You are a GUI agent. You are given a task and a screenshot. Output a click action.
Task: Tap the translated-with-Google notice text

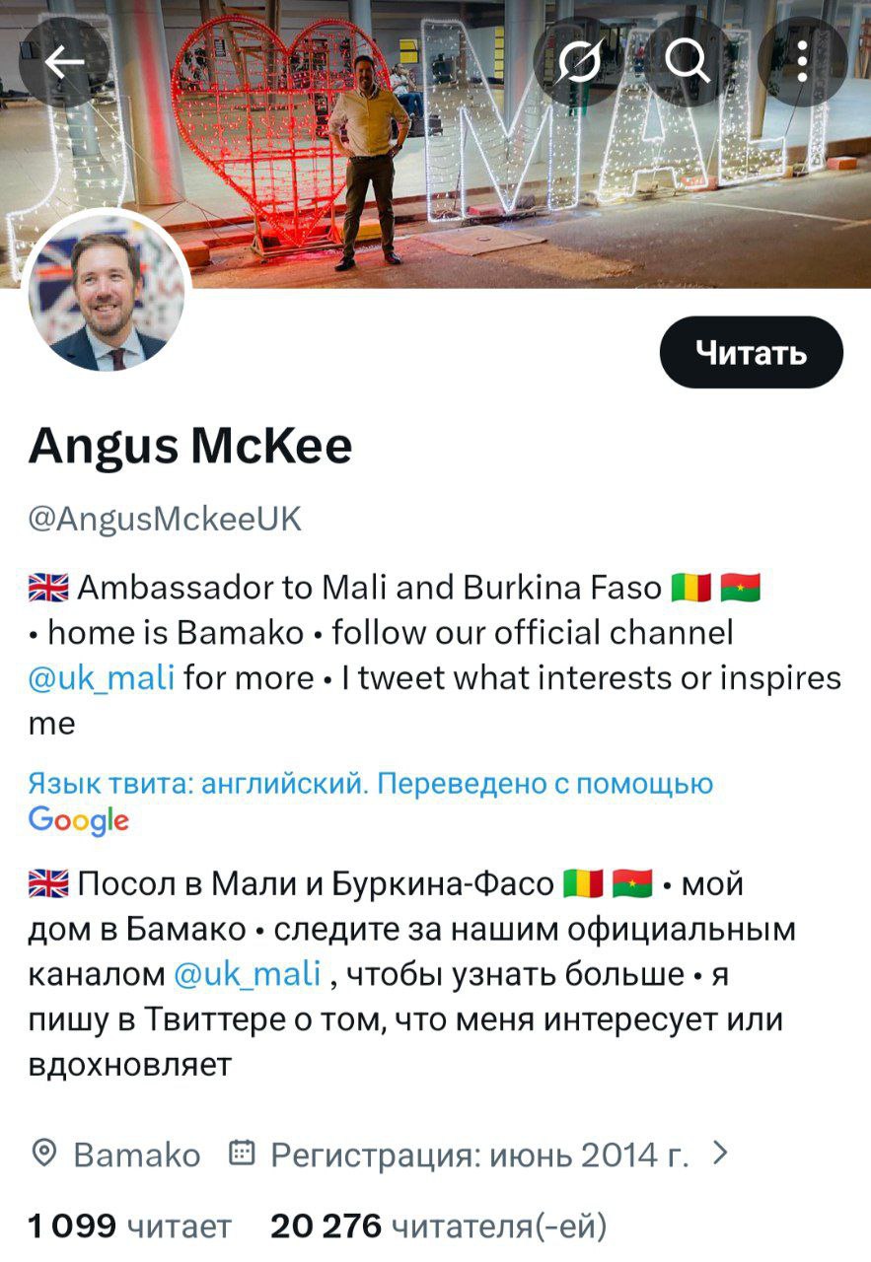371,784
